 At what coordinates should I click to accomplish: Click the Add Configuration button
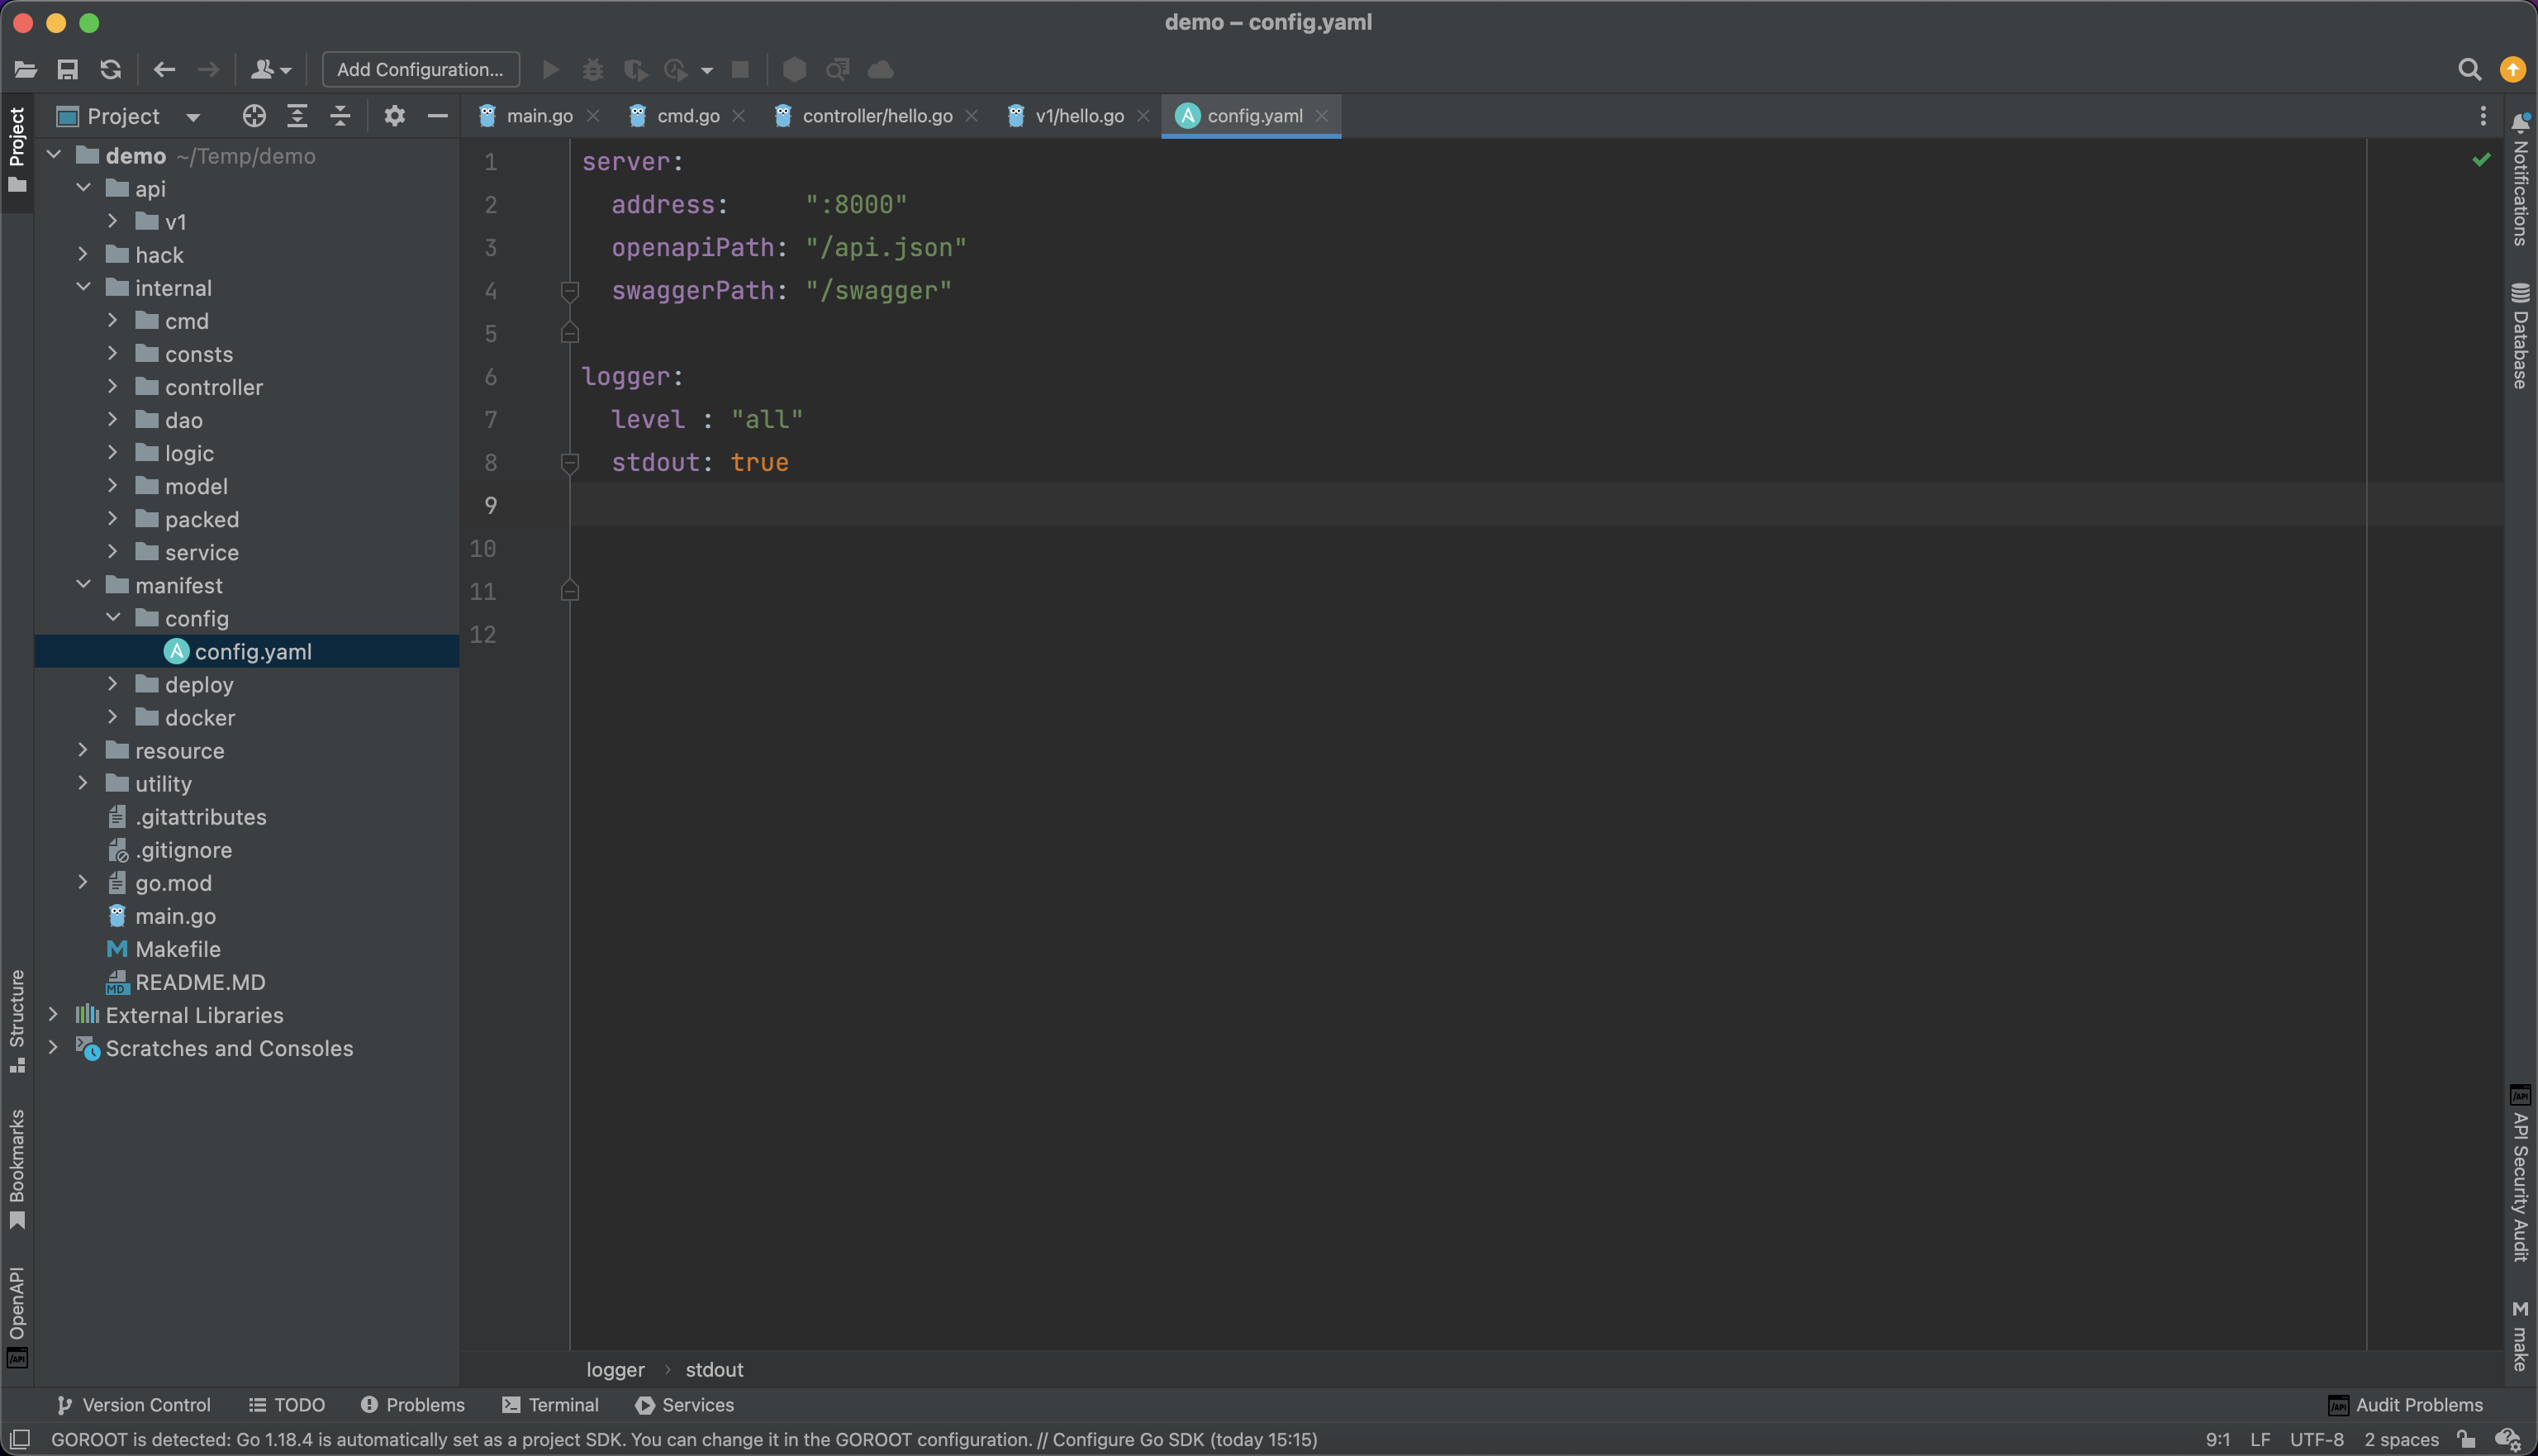pos(420,70)
